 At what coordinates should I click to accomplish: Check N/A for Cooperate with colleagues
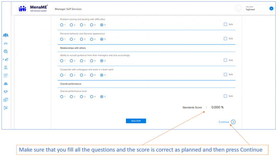225,74
